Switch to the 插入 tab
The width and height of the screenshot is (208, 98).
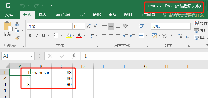[43, 15]
